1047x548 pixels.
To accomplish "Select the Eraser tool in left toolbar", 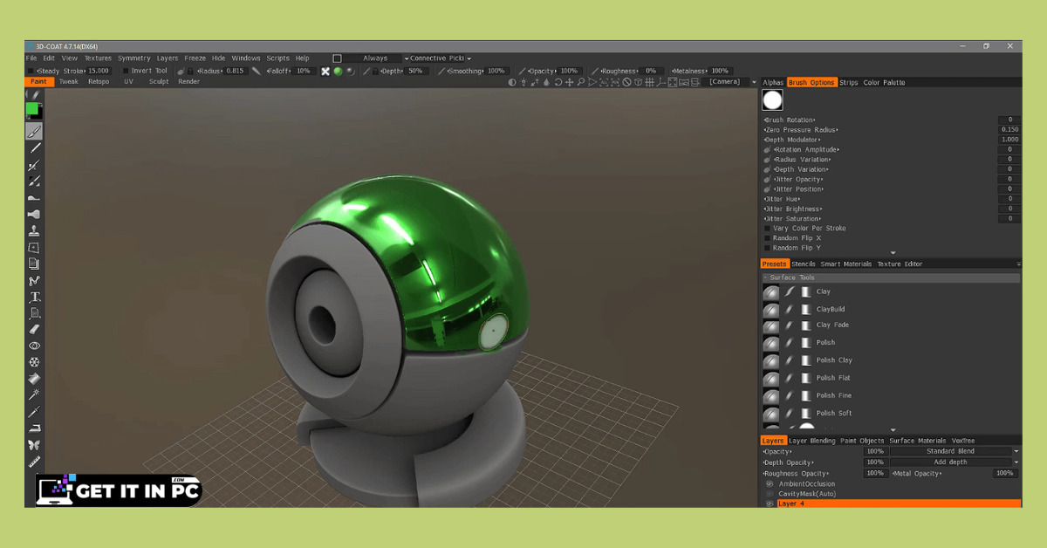I will (34, 330).
